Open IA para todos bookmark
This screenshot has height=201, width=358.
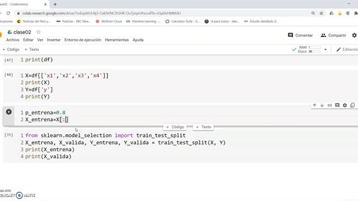click(222, 21)
